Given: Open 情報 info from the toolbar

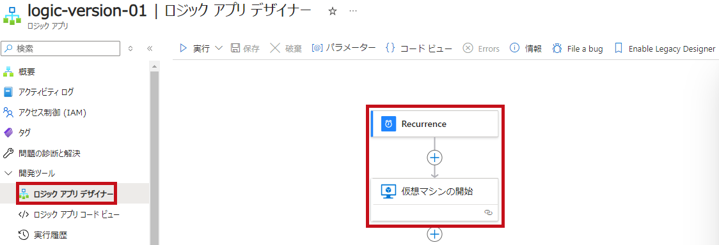Looking at the screenshot, I should pyautogui.click(x=526, y=48).
